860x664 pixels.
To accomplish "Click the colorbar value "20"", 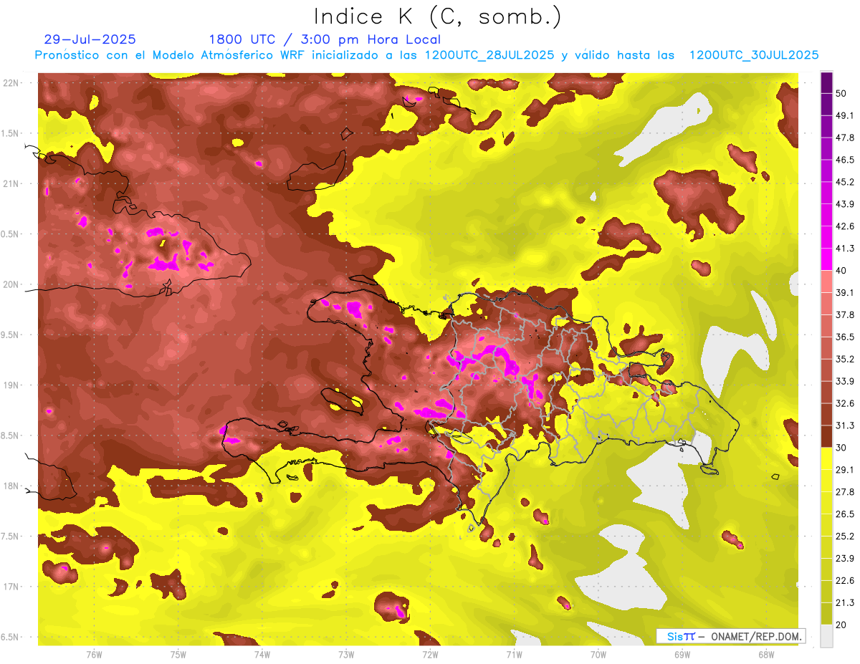I will click(x=841, y=625).
